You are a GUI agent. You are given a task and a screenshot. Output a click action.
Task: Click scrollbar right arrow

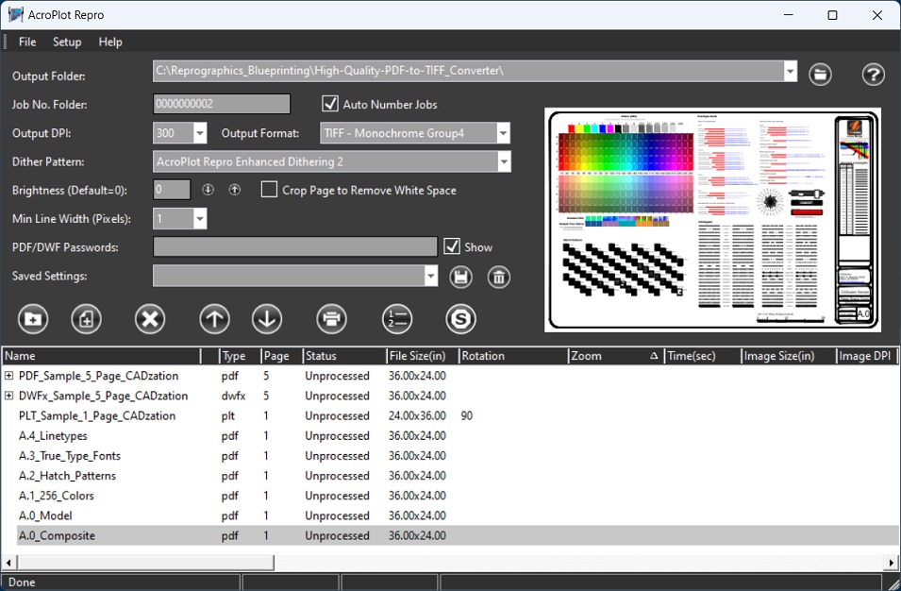[892, 563]
